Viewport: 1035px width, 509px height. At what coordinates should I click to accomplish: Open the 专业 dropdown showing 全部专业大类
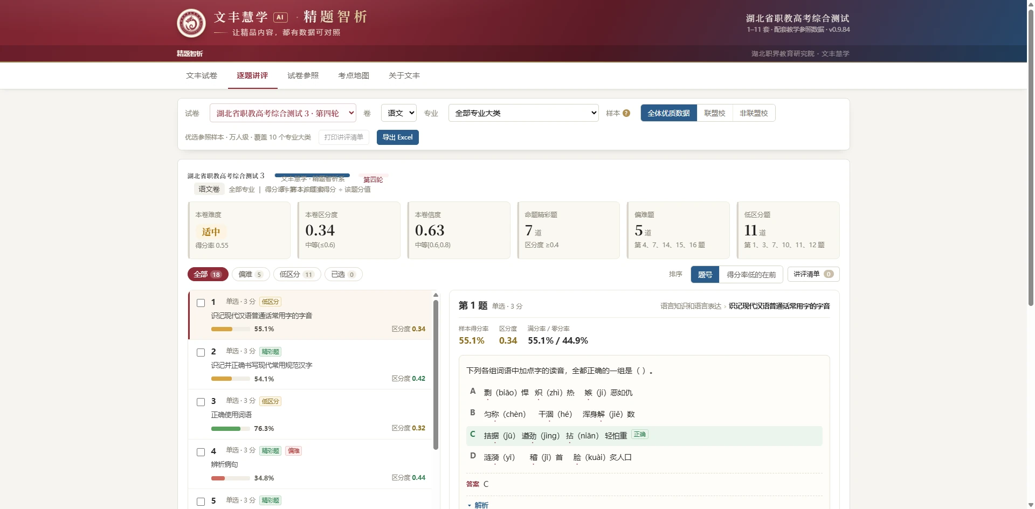tap(523, 113)
